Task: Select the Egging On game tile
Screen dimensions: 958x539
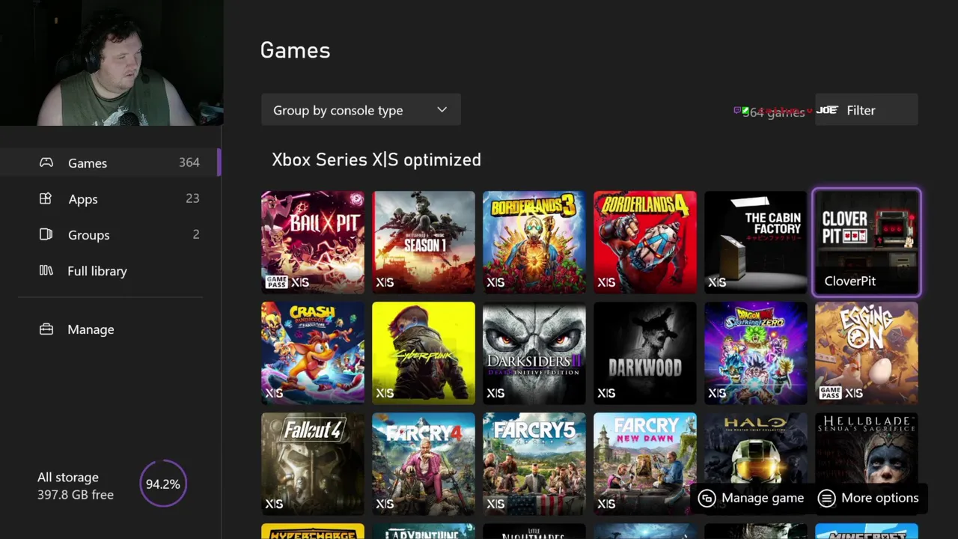Action: pos(867,353)
